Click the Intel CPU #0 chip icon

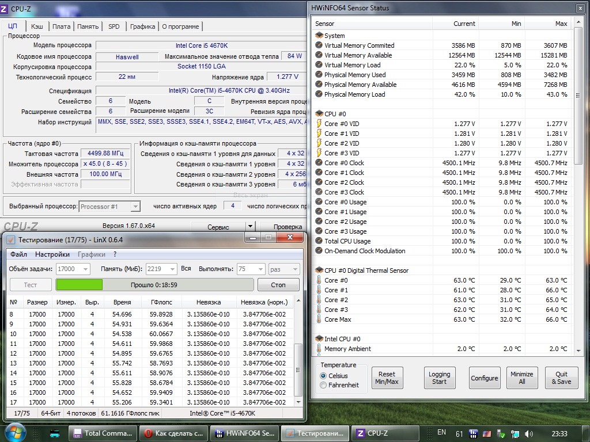click(319, 338)
